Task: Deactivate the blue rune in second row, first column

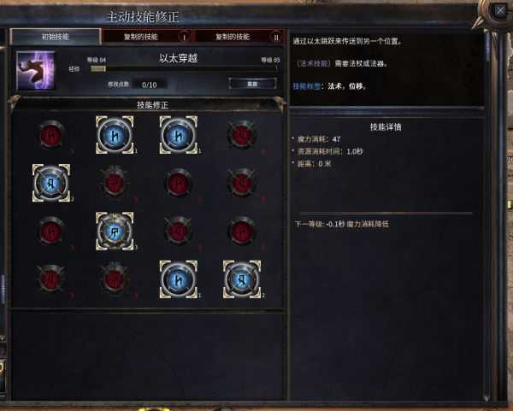Action: (51, 183)
